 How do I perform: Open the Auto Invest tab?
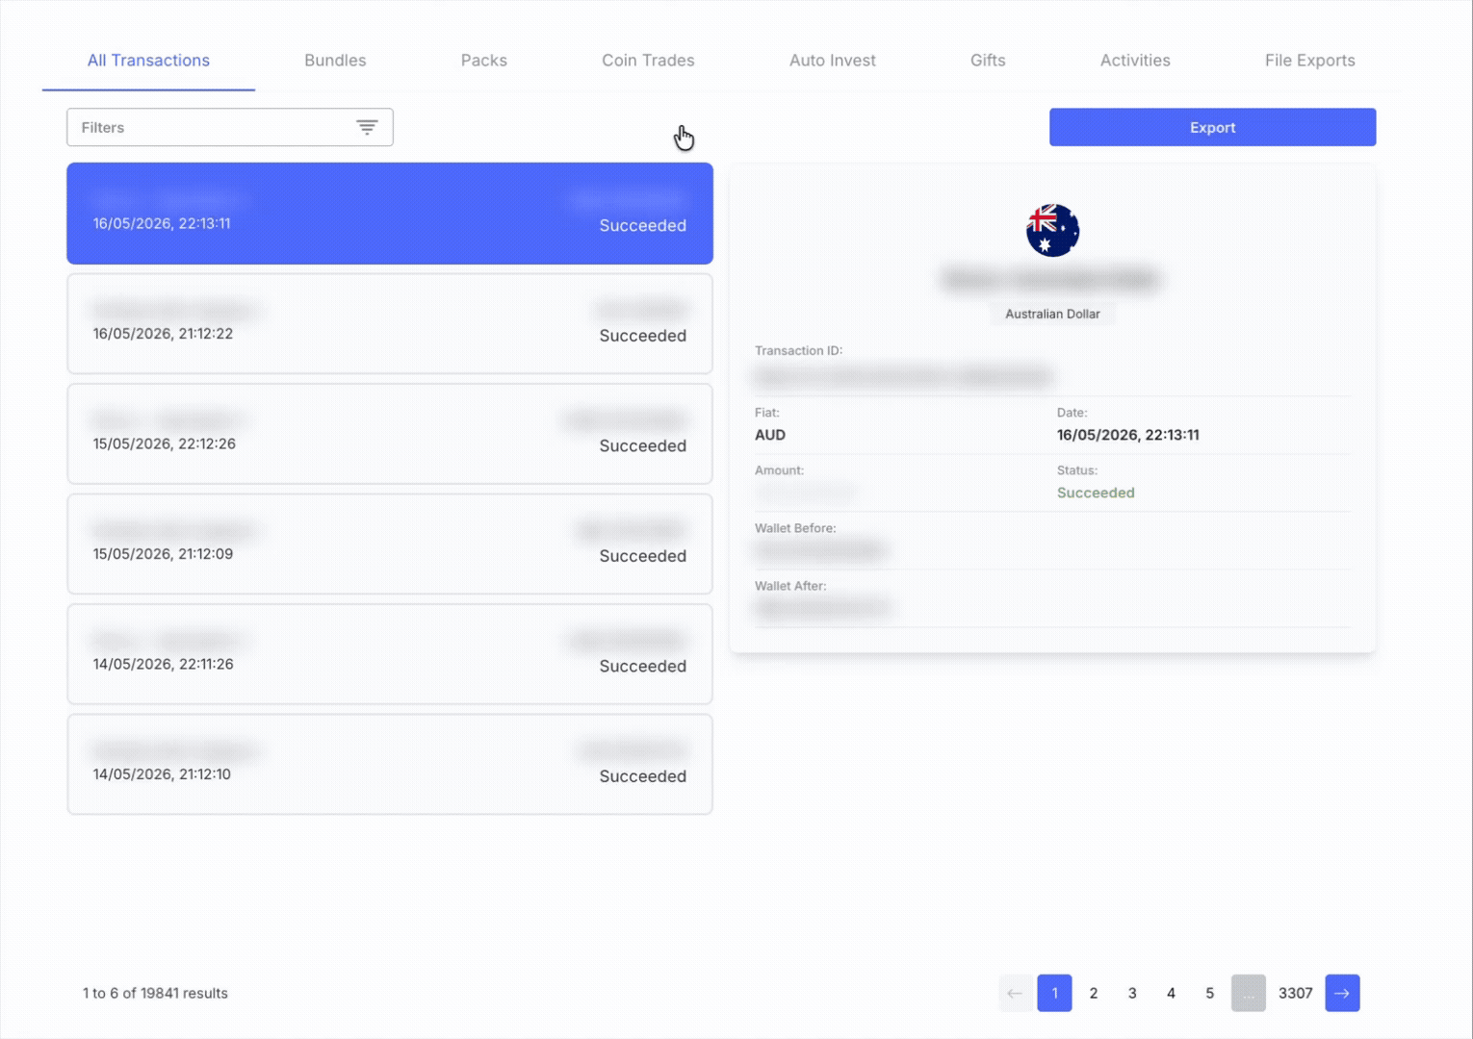coord(833,60)
